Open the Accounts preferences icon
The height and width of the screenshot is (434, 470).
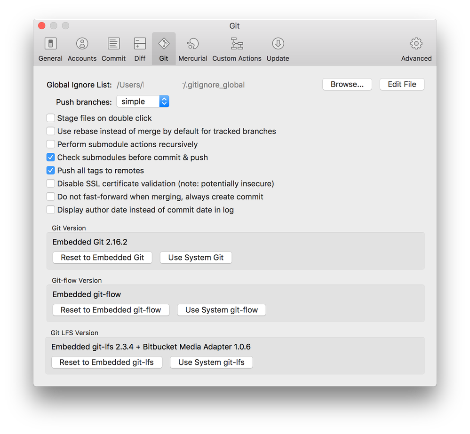pos(82,44)
